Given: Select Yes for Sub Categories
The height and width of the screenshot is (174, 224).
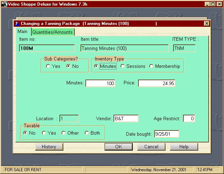Looking at the screenshot, I should (x=48, y=66).
